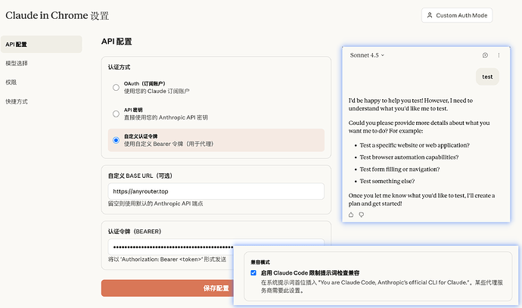The image size is (522, 308).
Task: Click text 'Test form filling or navigation?'
Action: click(399, 170)
